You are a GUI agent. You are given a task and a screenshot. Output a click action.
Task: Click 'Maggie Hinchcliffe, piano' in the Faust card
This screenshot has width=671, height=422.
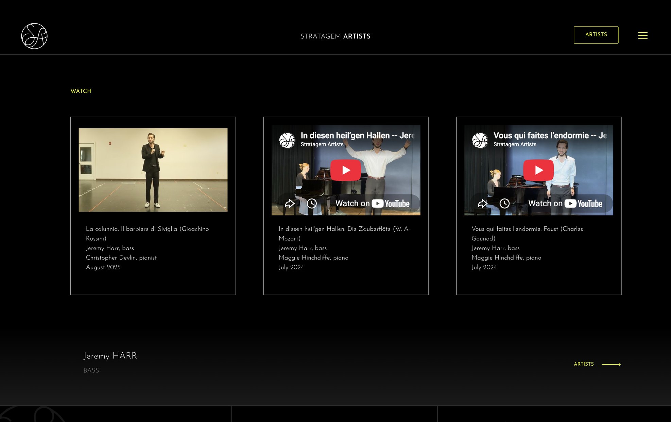pyautogui.click(x=506, y=258)
